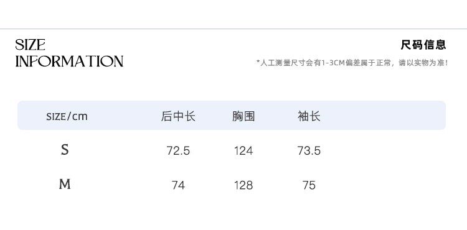The width and height of the screenshot is (467, 230).
Task: Select the 胸围 column header
Action: 243,116
